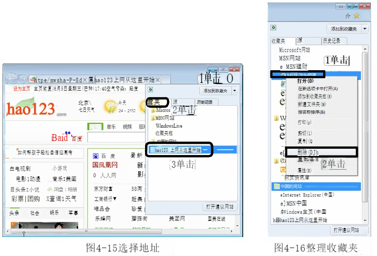This screenshot has width=377, height=256.
Task: Click the Baidu paw icon beside 百度
Action: tap(95, 156)
